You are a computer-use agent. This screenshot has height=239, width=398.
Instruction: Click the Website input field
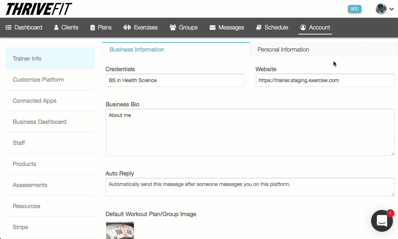point(325,80)
